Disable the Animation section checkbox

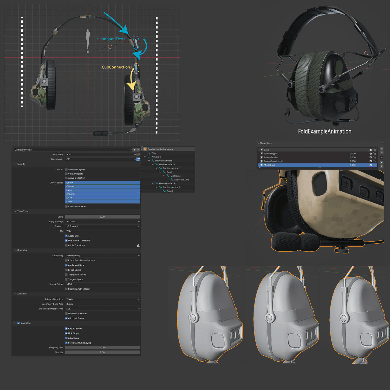coord(18,323)
